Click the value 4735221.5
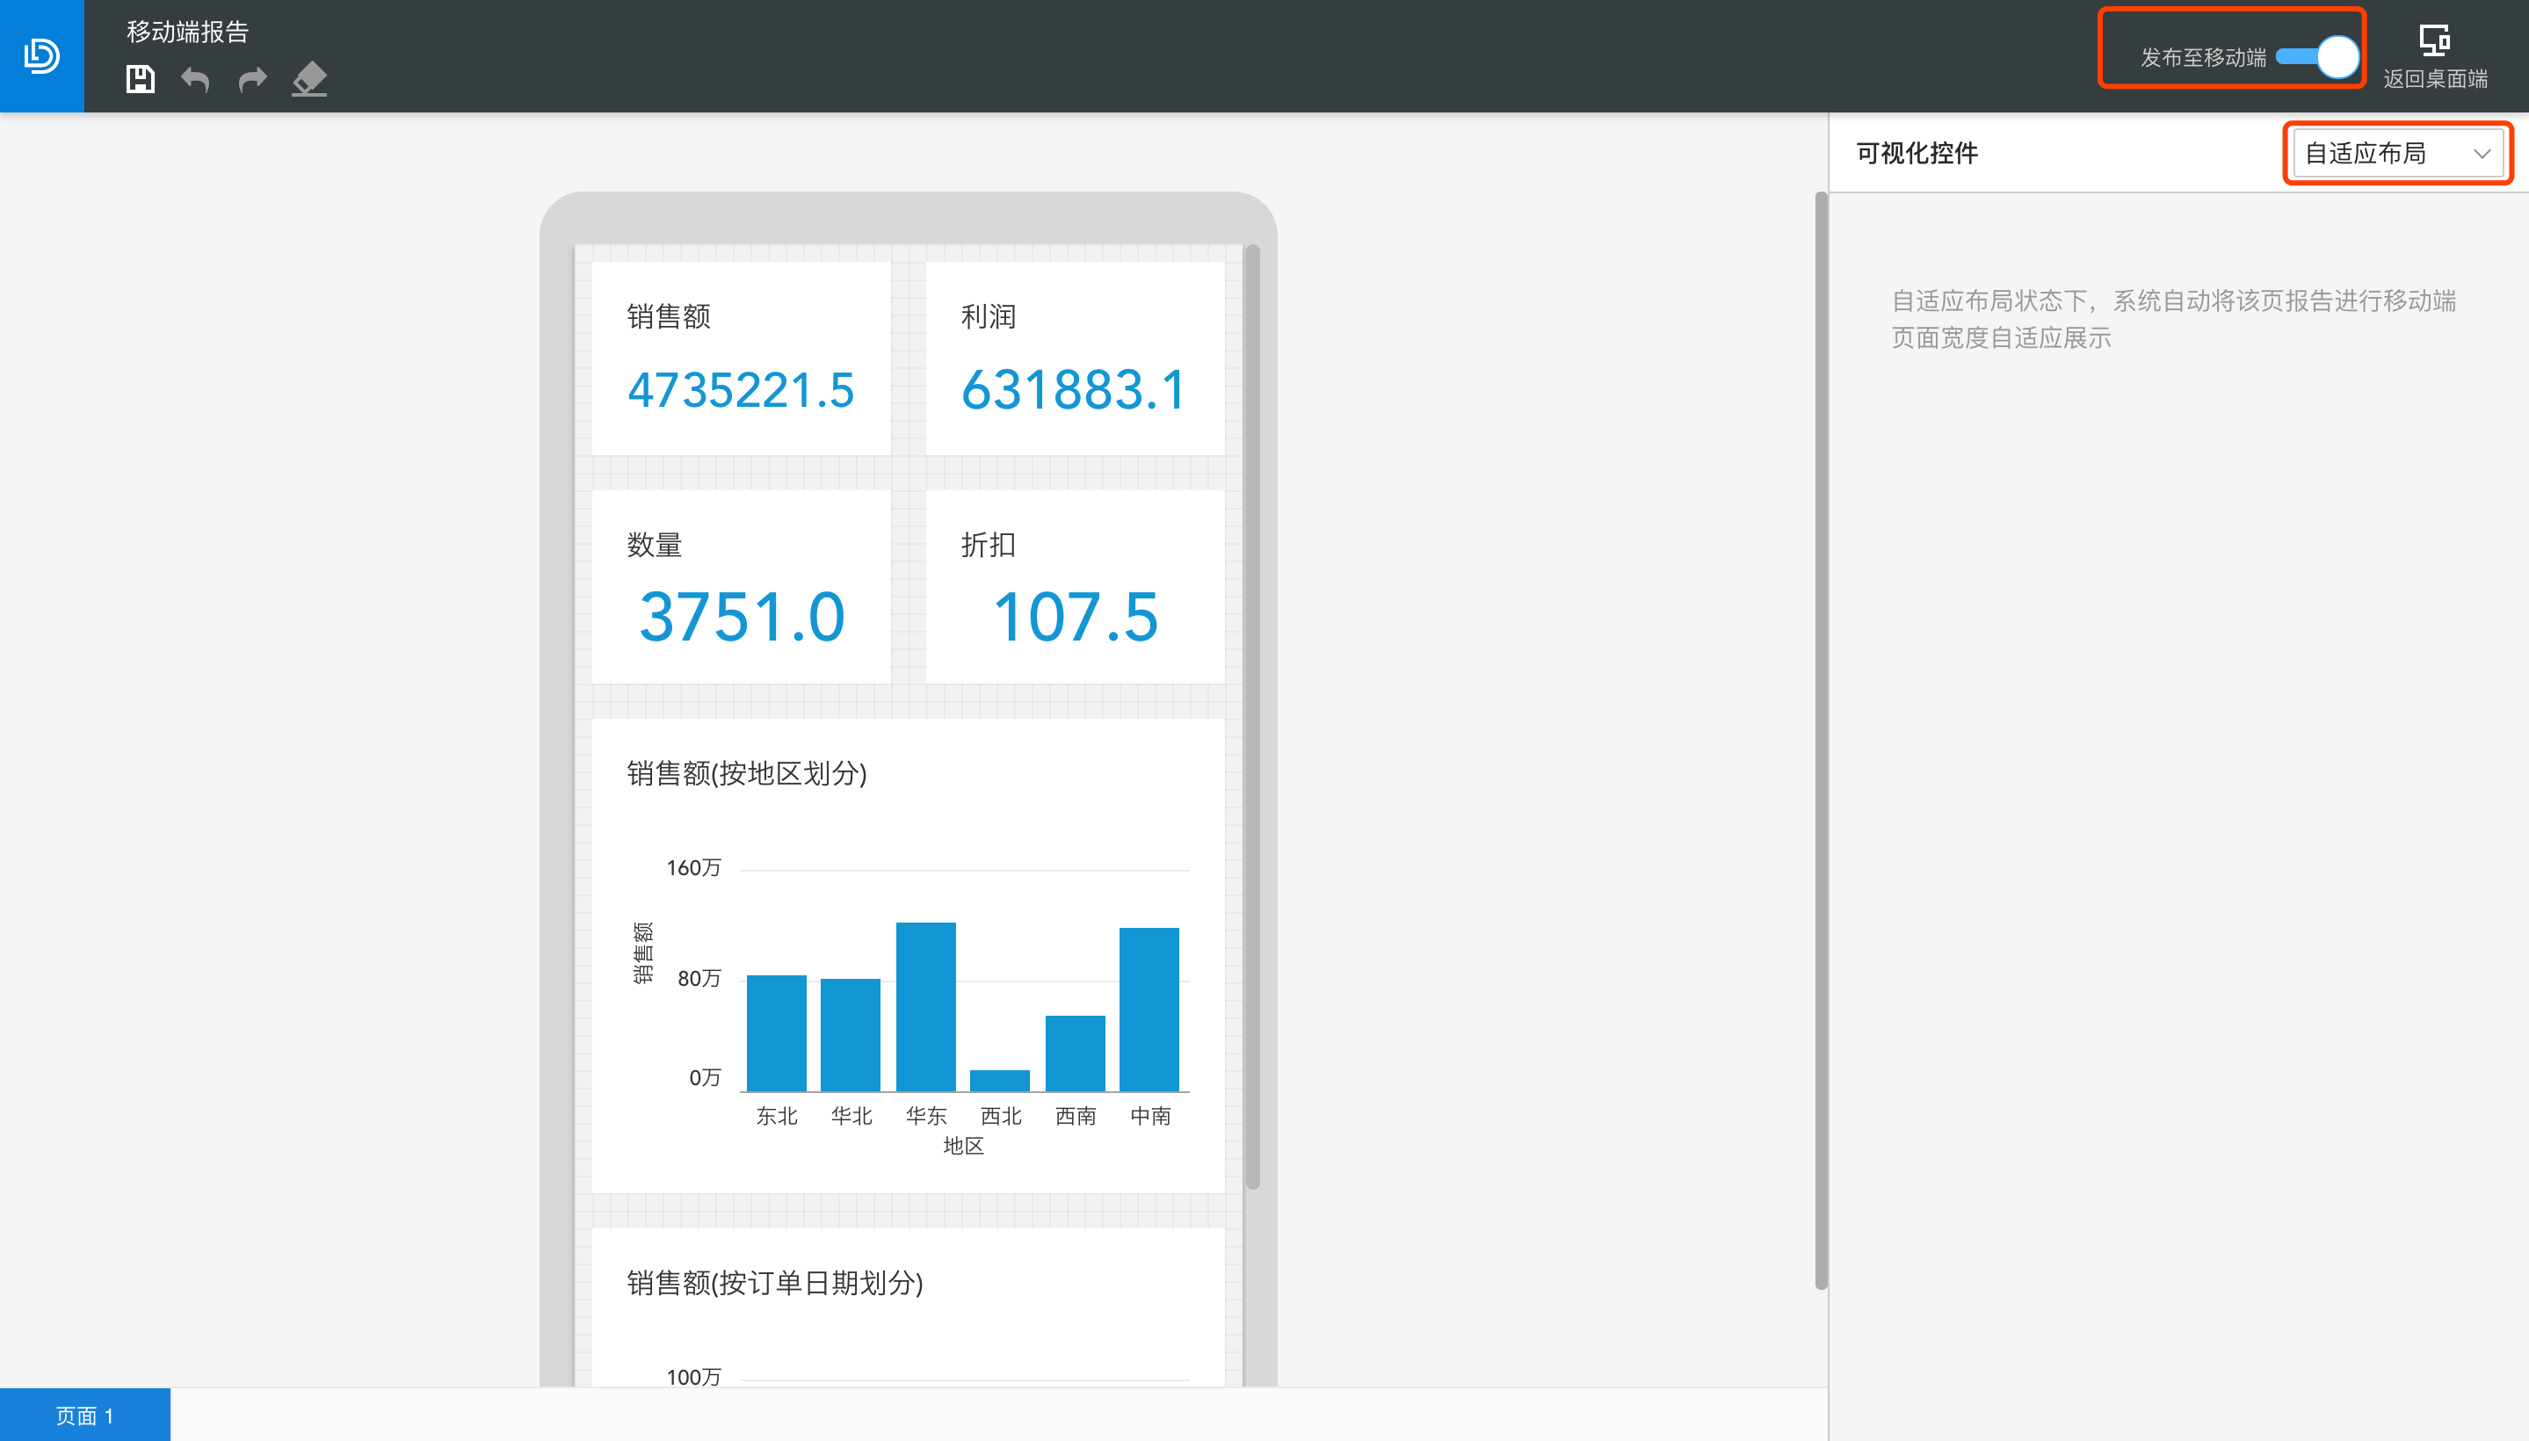 [742, 390]
